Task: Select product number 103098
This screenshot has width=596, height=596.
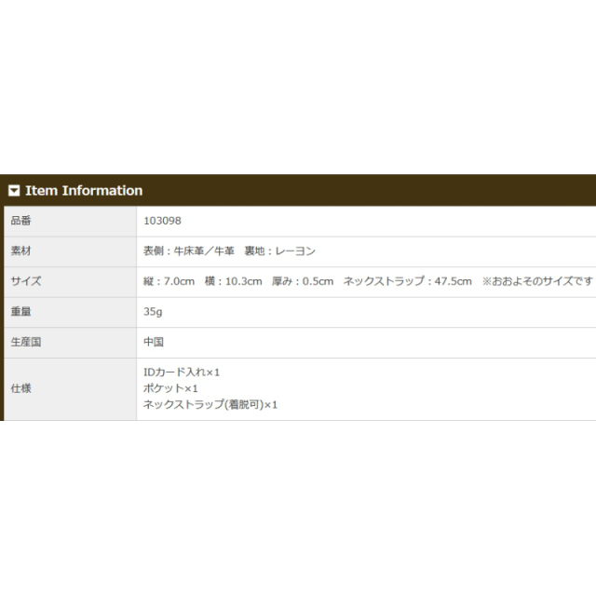Action: 162,221
